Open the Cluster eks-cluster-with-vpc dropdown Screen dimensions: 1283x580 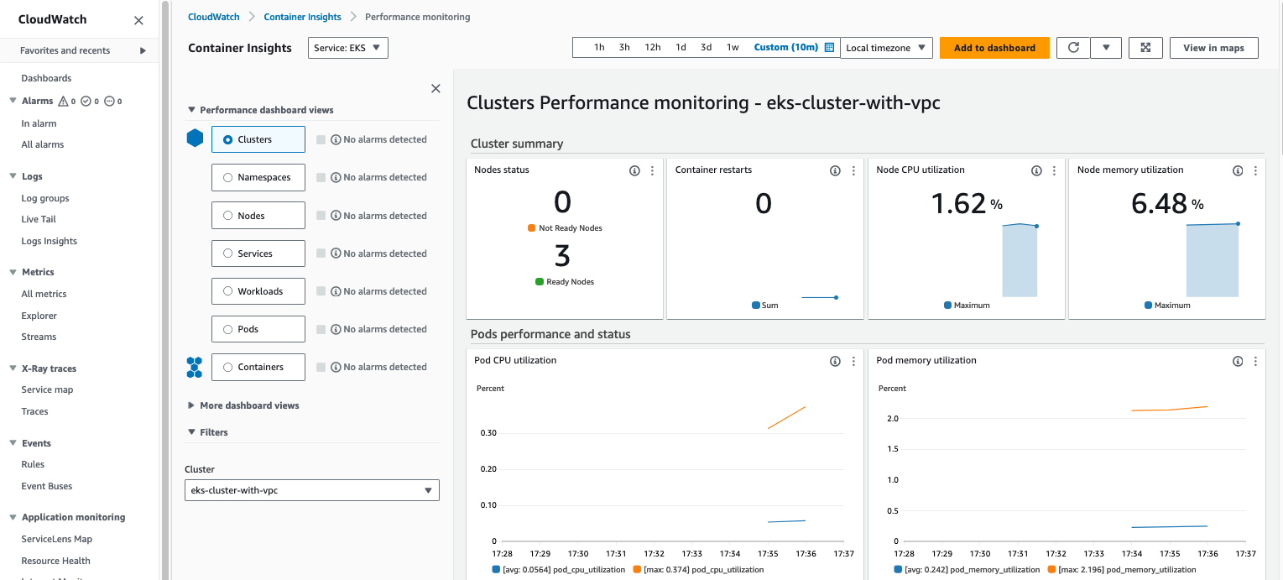(x=311, y=490)
